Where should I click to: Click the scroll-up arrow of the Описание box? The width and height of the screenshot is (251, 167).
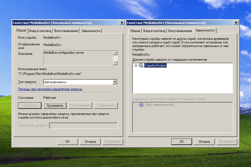click(115, 52)
